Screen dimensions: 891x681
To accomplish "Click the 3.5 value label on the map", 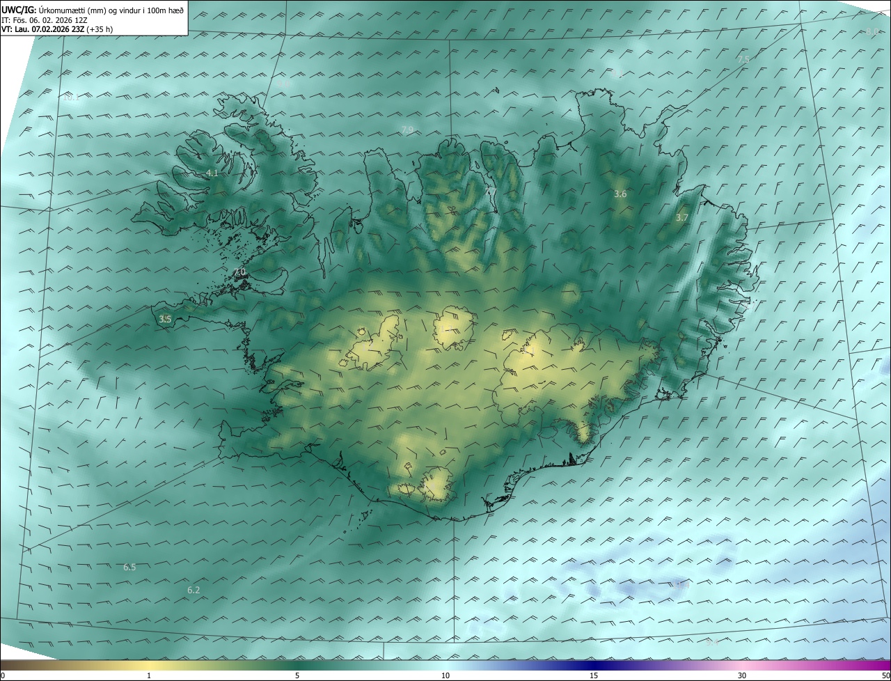I will pos(165,319).
